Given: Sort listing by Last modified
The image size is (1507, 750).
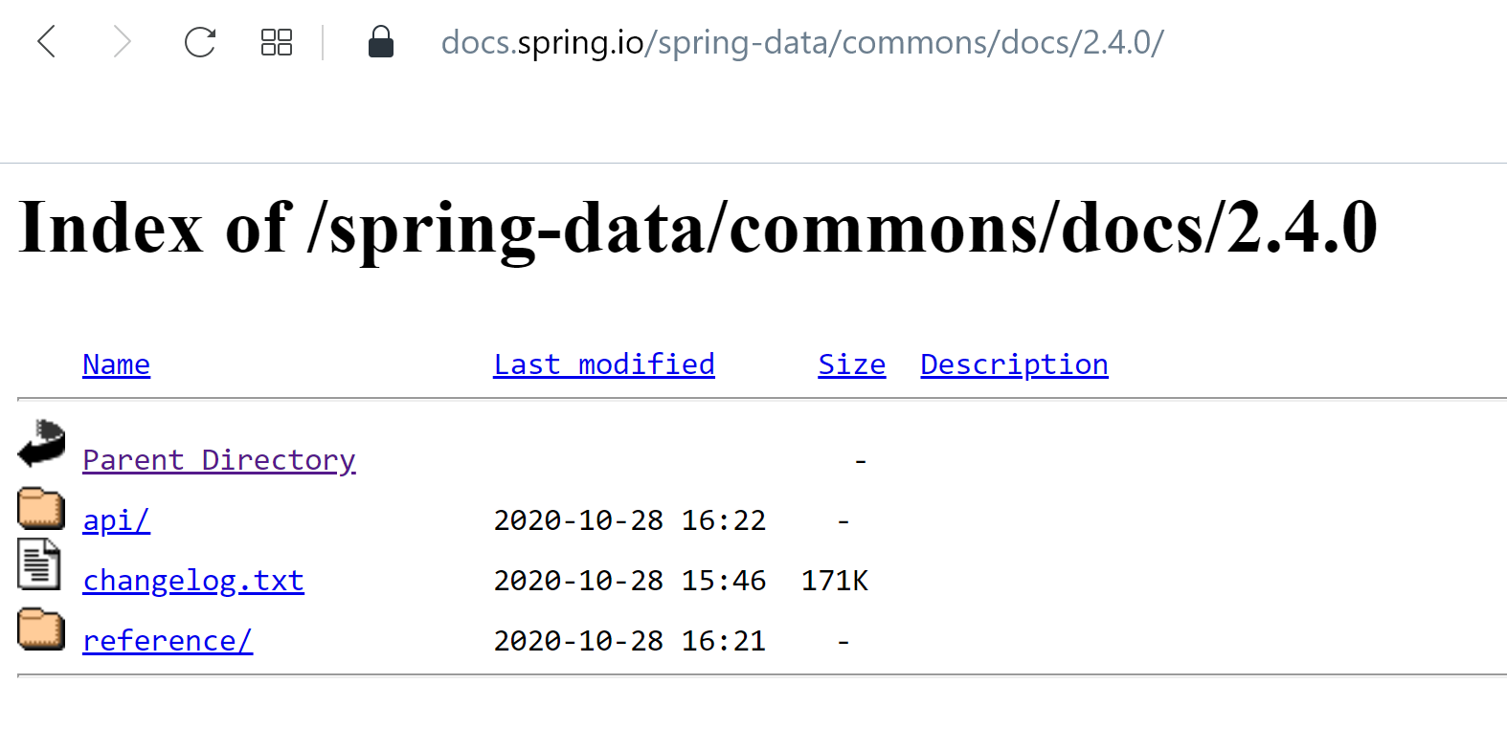Looking at the screenshot, I should coord(603,364).
